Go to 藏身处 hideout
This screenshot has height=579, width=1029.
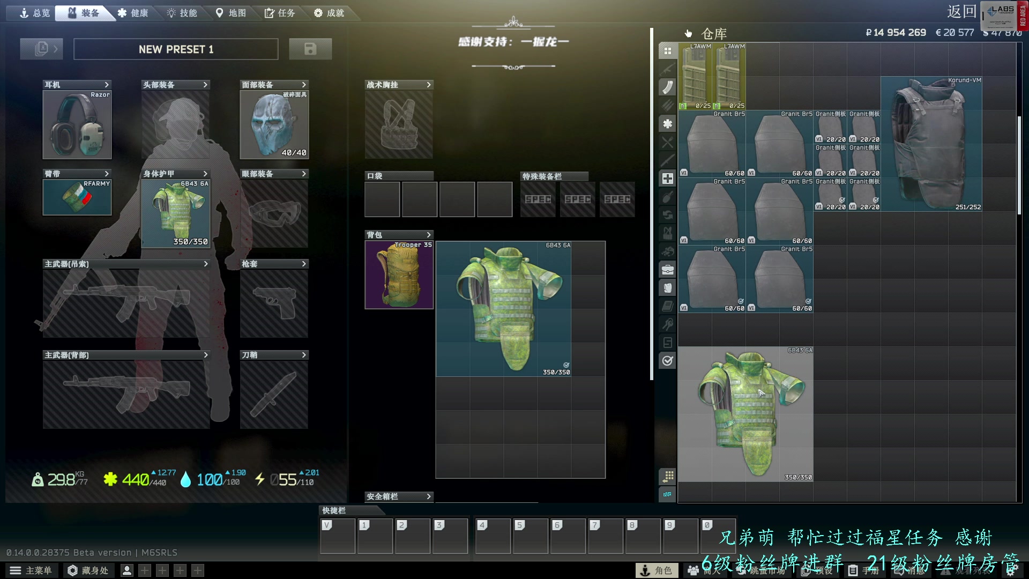(88, 570)
